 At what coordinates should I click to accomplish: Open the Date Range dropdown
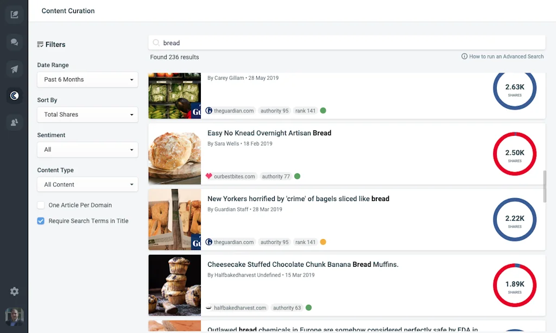(x=87, y=79)
